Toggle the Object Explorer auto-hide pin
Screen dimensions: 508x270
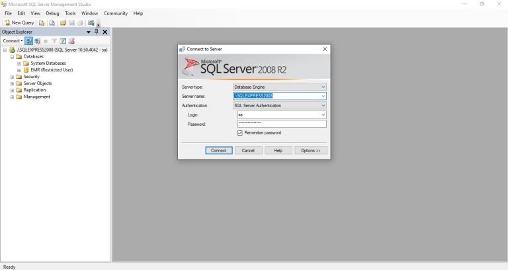(x=97, y=32)
